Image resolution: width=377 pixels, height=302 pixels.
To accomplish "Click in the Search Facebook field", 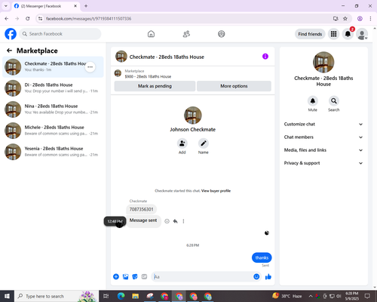I will click(60, 34).
